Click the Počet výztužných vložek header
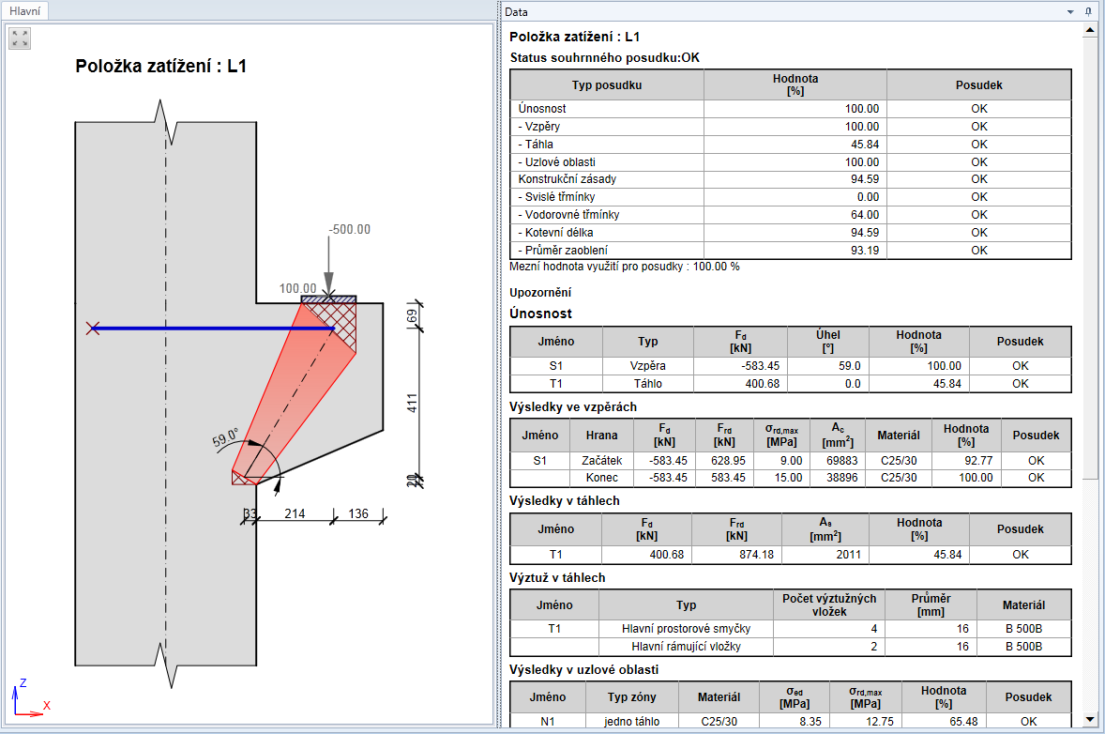 pos(829,605)
